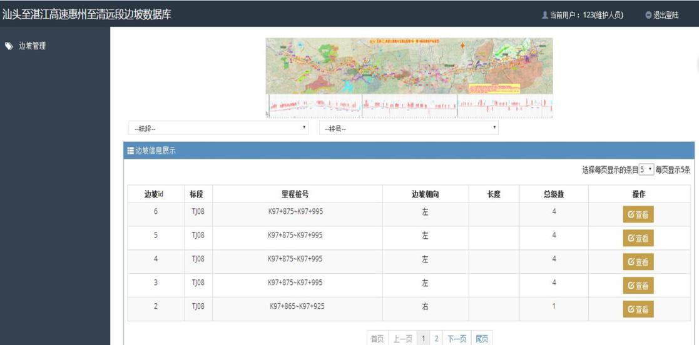Screen dimensions: 699x345
Task: Click the logout icon before 退出登陆
Action: click(x=648, y=15)
